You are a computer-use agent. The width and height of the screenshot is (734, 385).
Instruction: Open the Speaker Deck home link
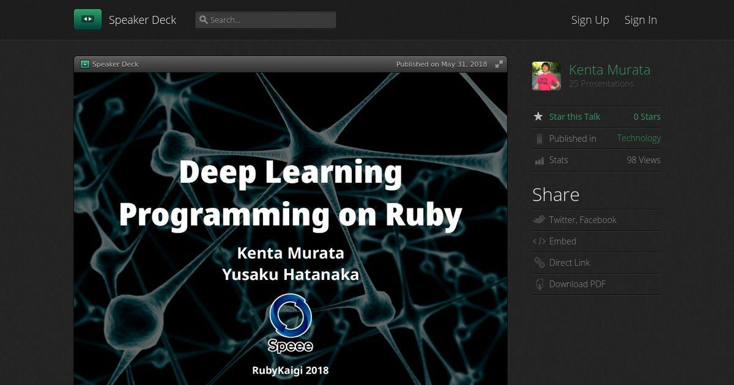pos(143,20)
